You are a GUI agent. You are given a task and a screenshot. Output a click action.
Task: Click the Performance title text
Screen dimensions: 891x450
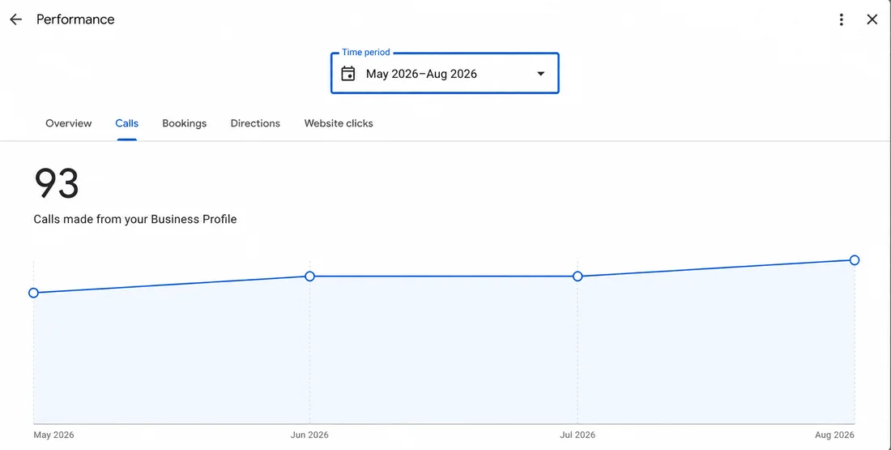point(75,19)
